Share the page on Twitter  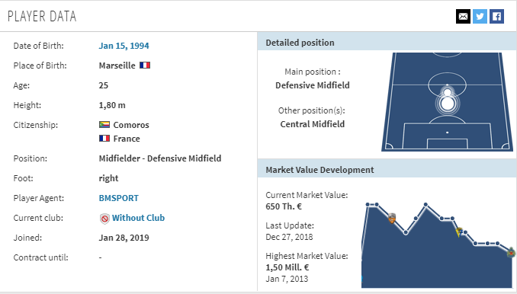[480, 17]
